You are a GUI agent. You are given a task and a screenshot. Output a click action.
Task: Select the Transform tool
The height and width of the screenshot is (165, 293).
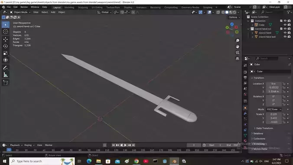(x=6, y=60)
